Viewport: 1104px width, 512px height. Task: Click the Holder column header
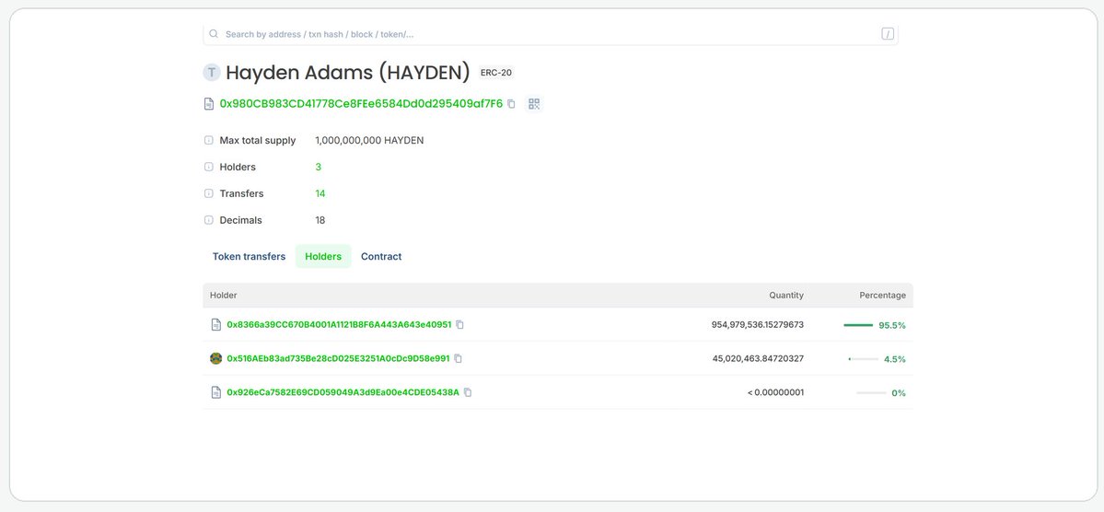click(x=223, y=295)
